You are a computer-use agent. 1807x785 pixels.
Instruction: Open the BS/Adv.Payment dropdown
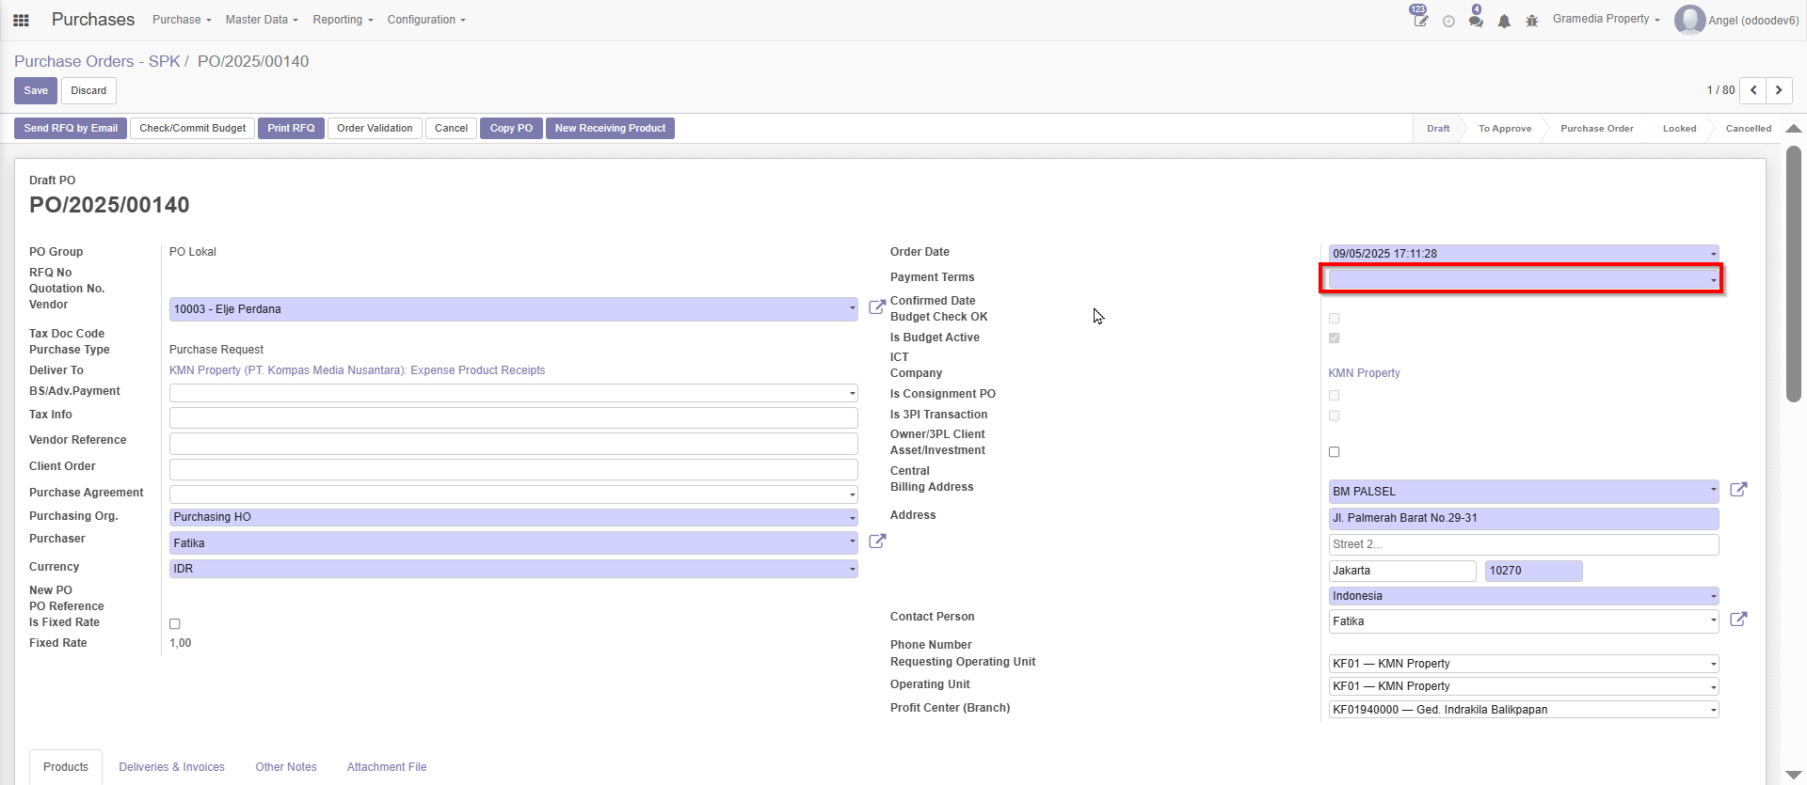[514, 393]
